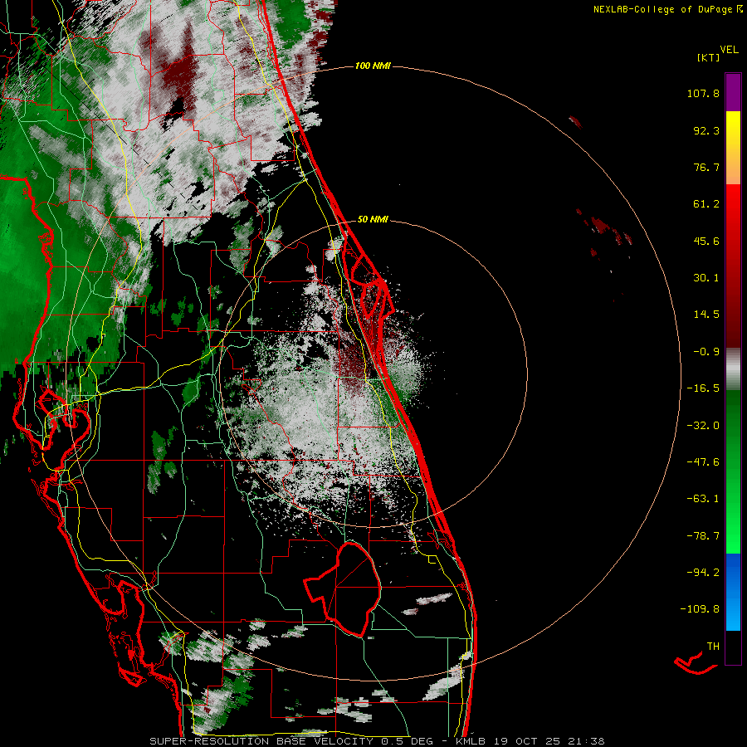Click the [KT] units label
This screenshot has width=747, height=747.
pyautogui.click(x=709, y=57)
